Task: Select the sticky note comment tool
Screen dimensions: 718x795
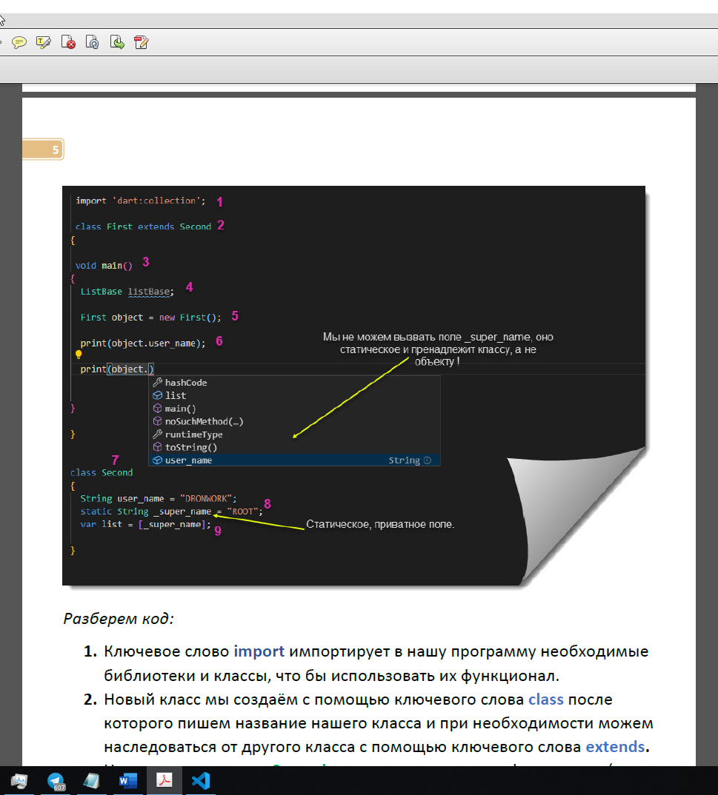Action: point(19,42)
